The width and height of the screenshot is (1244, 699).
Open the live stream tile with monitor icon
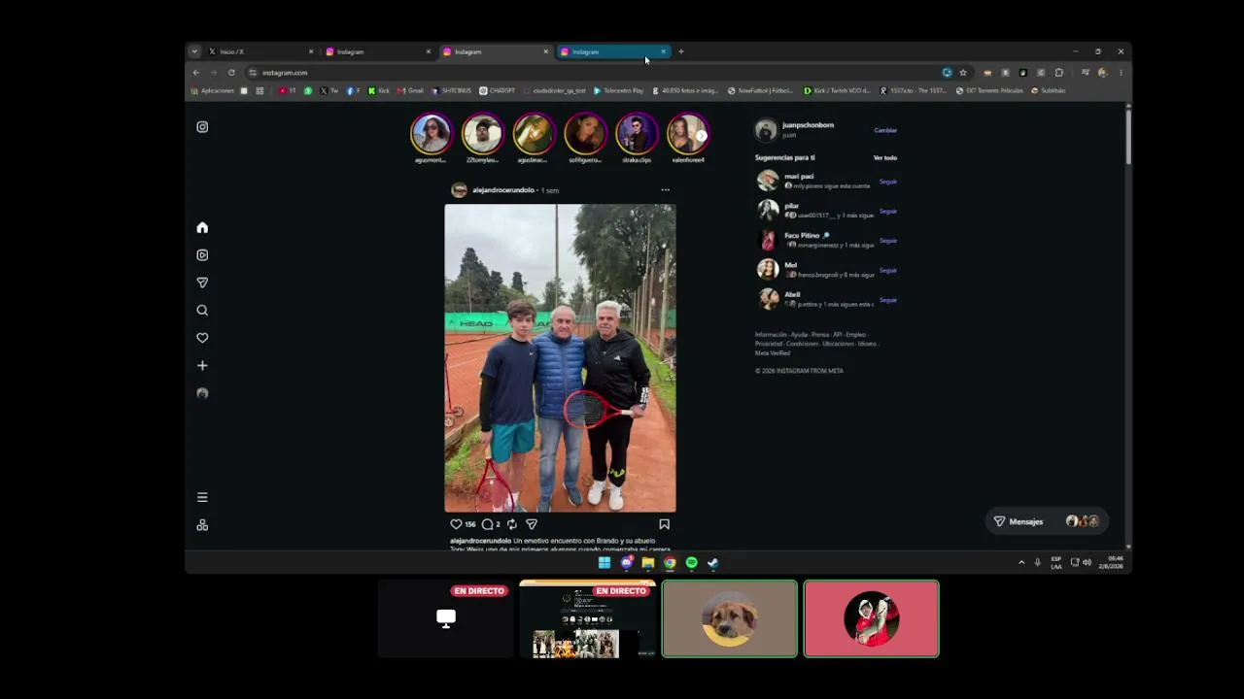[446, 618]
